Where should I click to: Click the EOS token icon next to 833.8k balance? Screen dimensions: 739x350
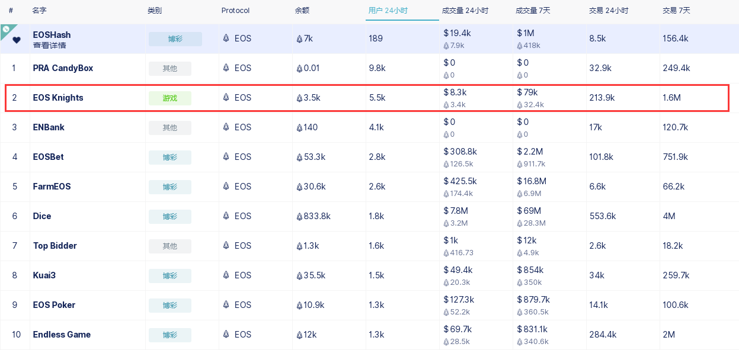pyautogui.click(x=299, y=216)
